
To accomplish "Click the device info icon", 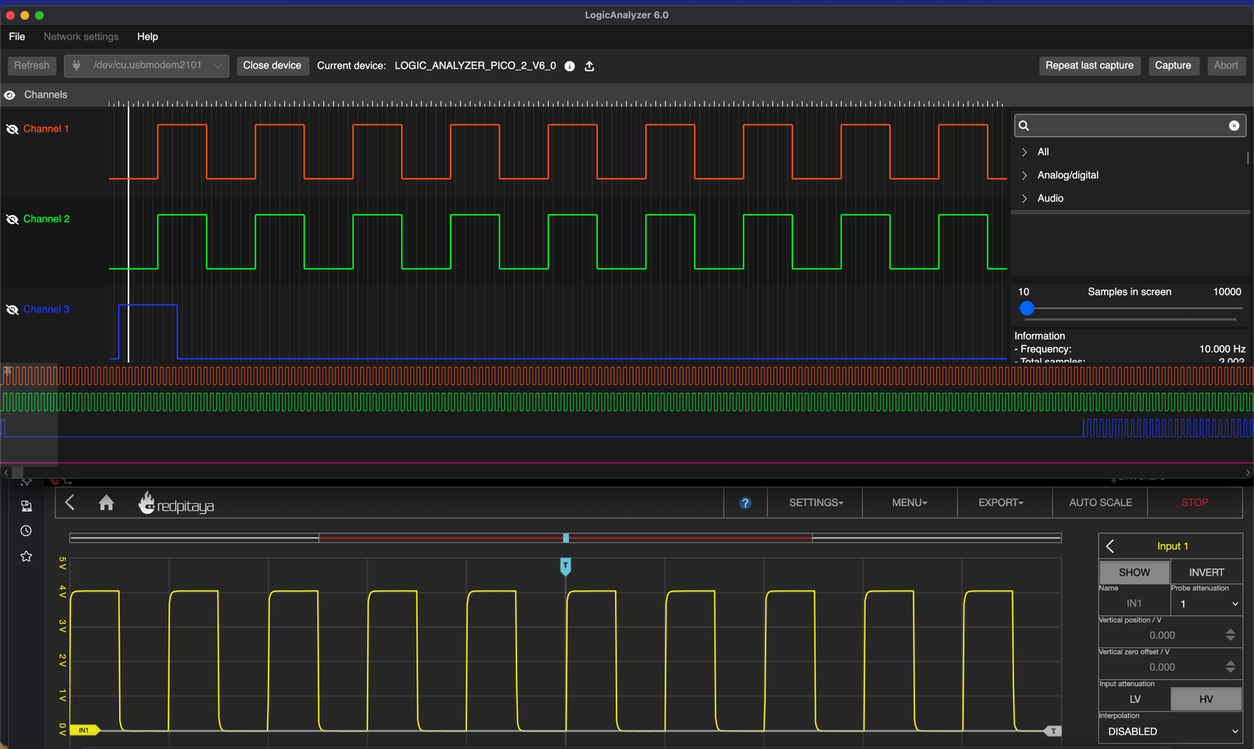I will pos(569,66).
